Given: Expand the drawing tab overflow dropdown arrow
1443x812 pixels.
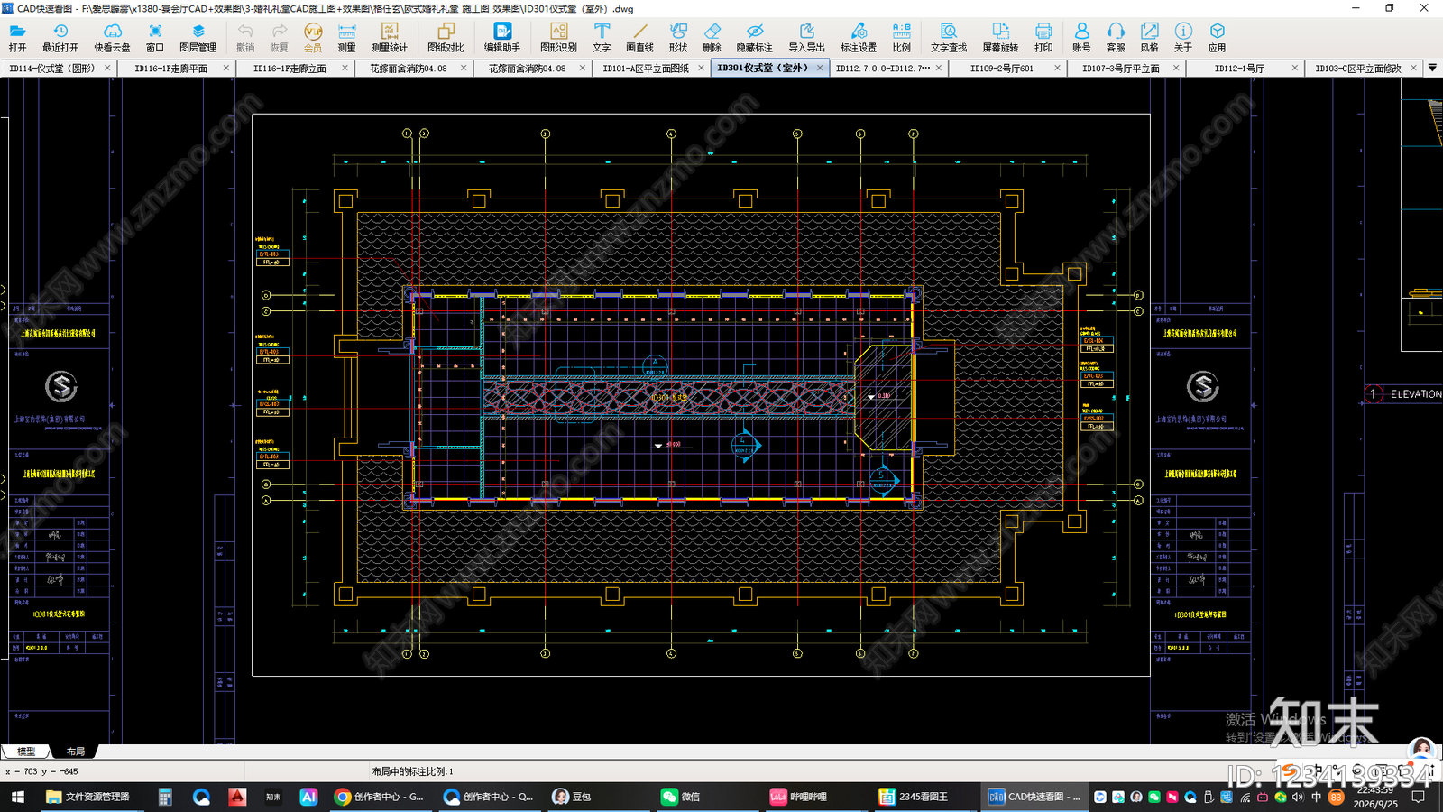Looking at the screenshot, I should pos(1432,68).
